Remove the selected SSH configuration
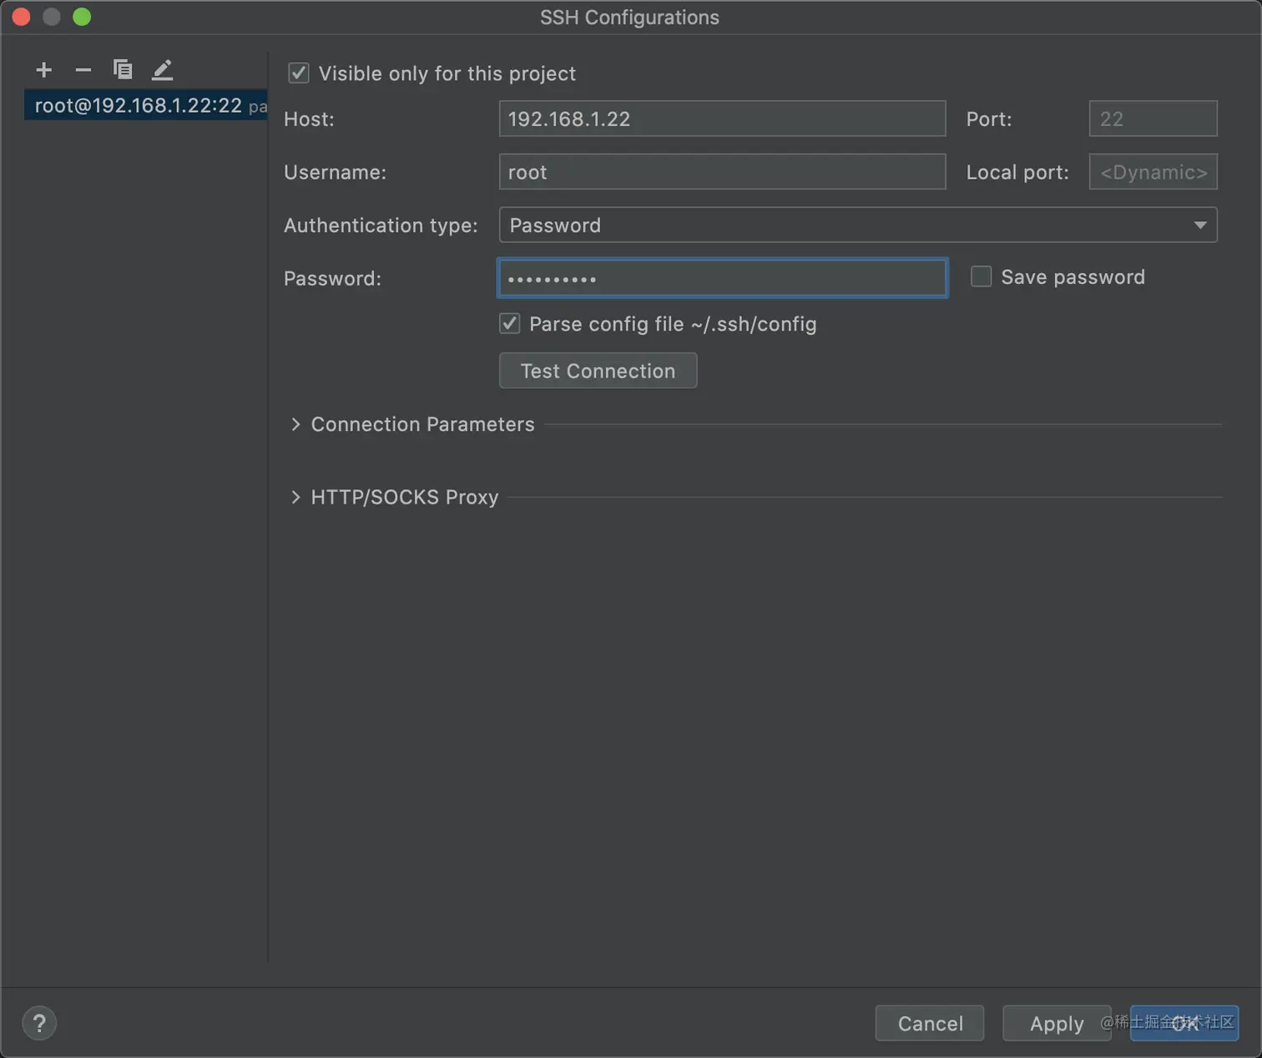This screenshot has width=1262, height=1058. point(83,70)
